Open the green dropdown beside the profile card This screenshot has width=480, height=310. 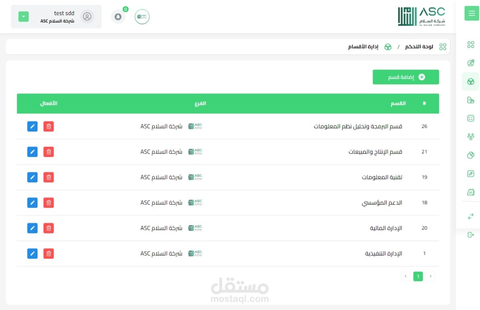pos(23,17)
